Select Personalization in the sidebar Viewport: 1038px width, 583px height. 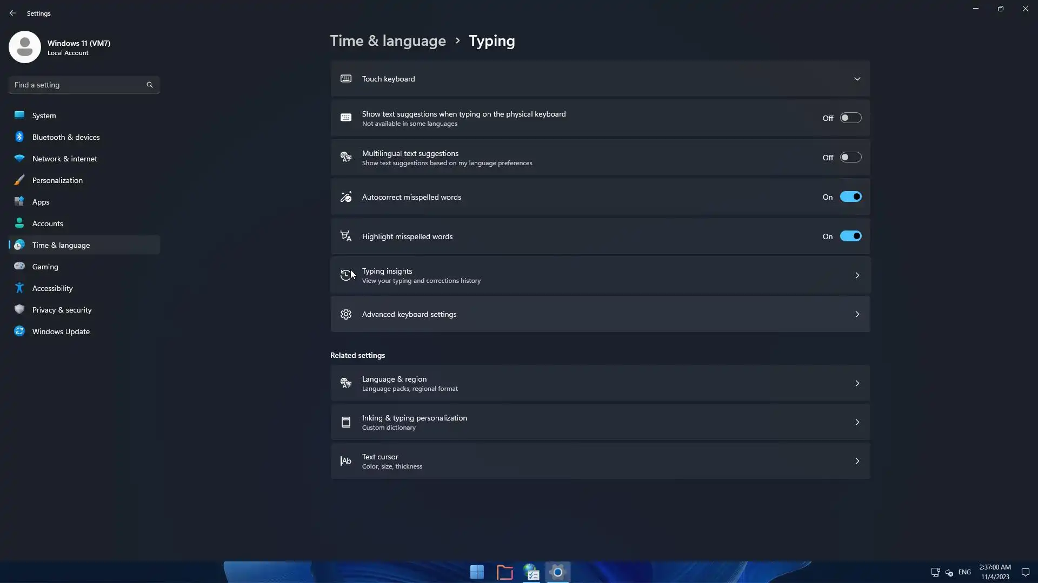point(57,180)
